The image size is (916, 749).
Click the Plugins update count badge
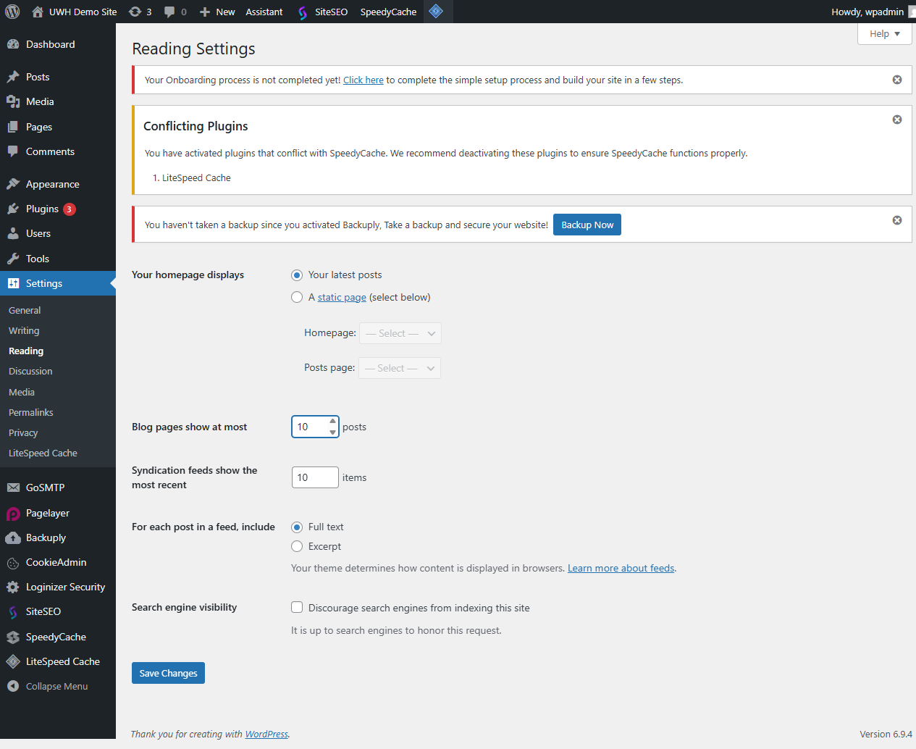(x=70, y=209)
